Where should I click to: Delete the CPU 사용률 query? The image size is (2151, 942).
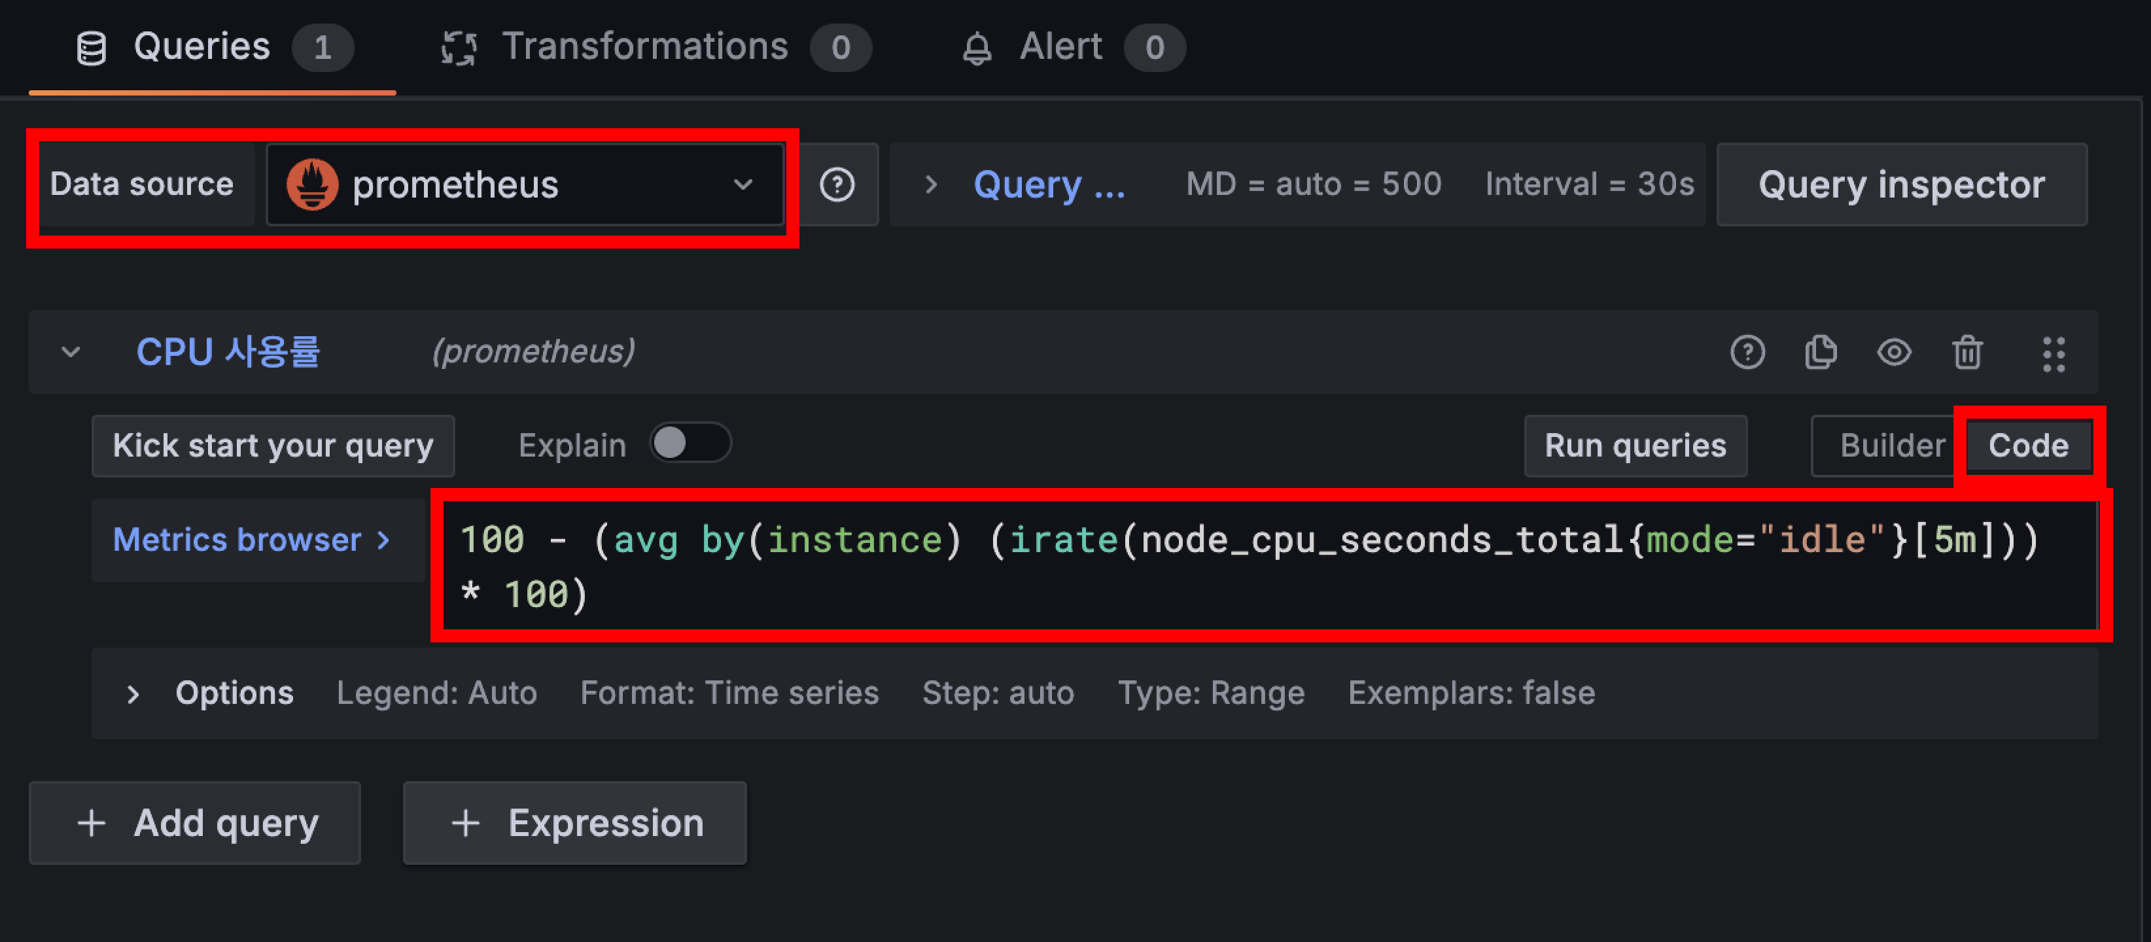pos(1967,353)
